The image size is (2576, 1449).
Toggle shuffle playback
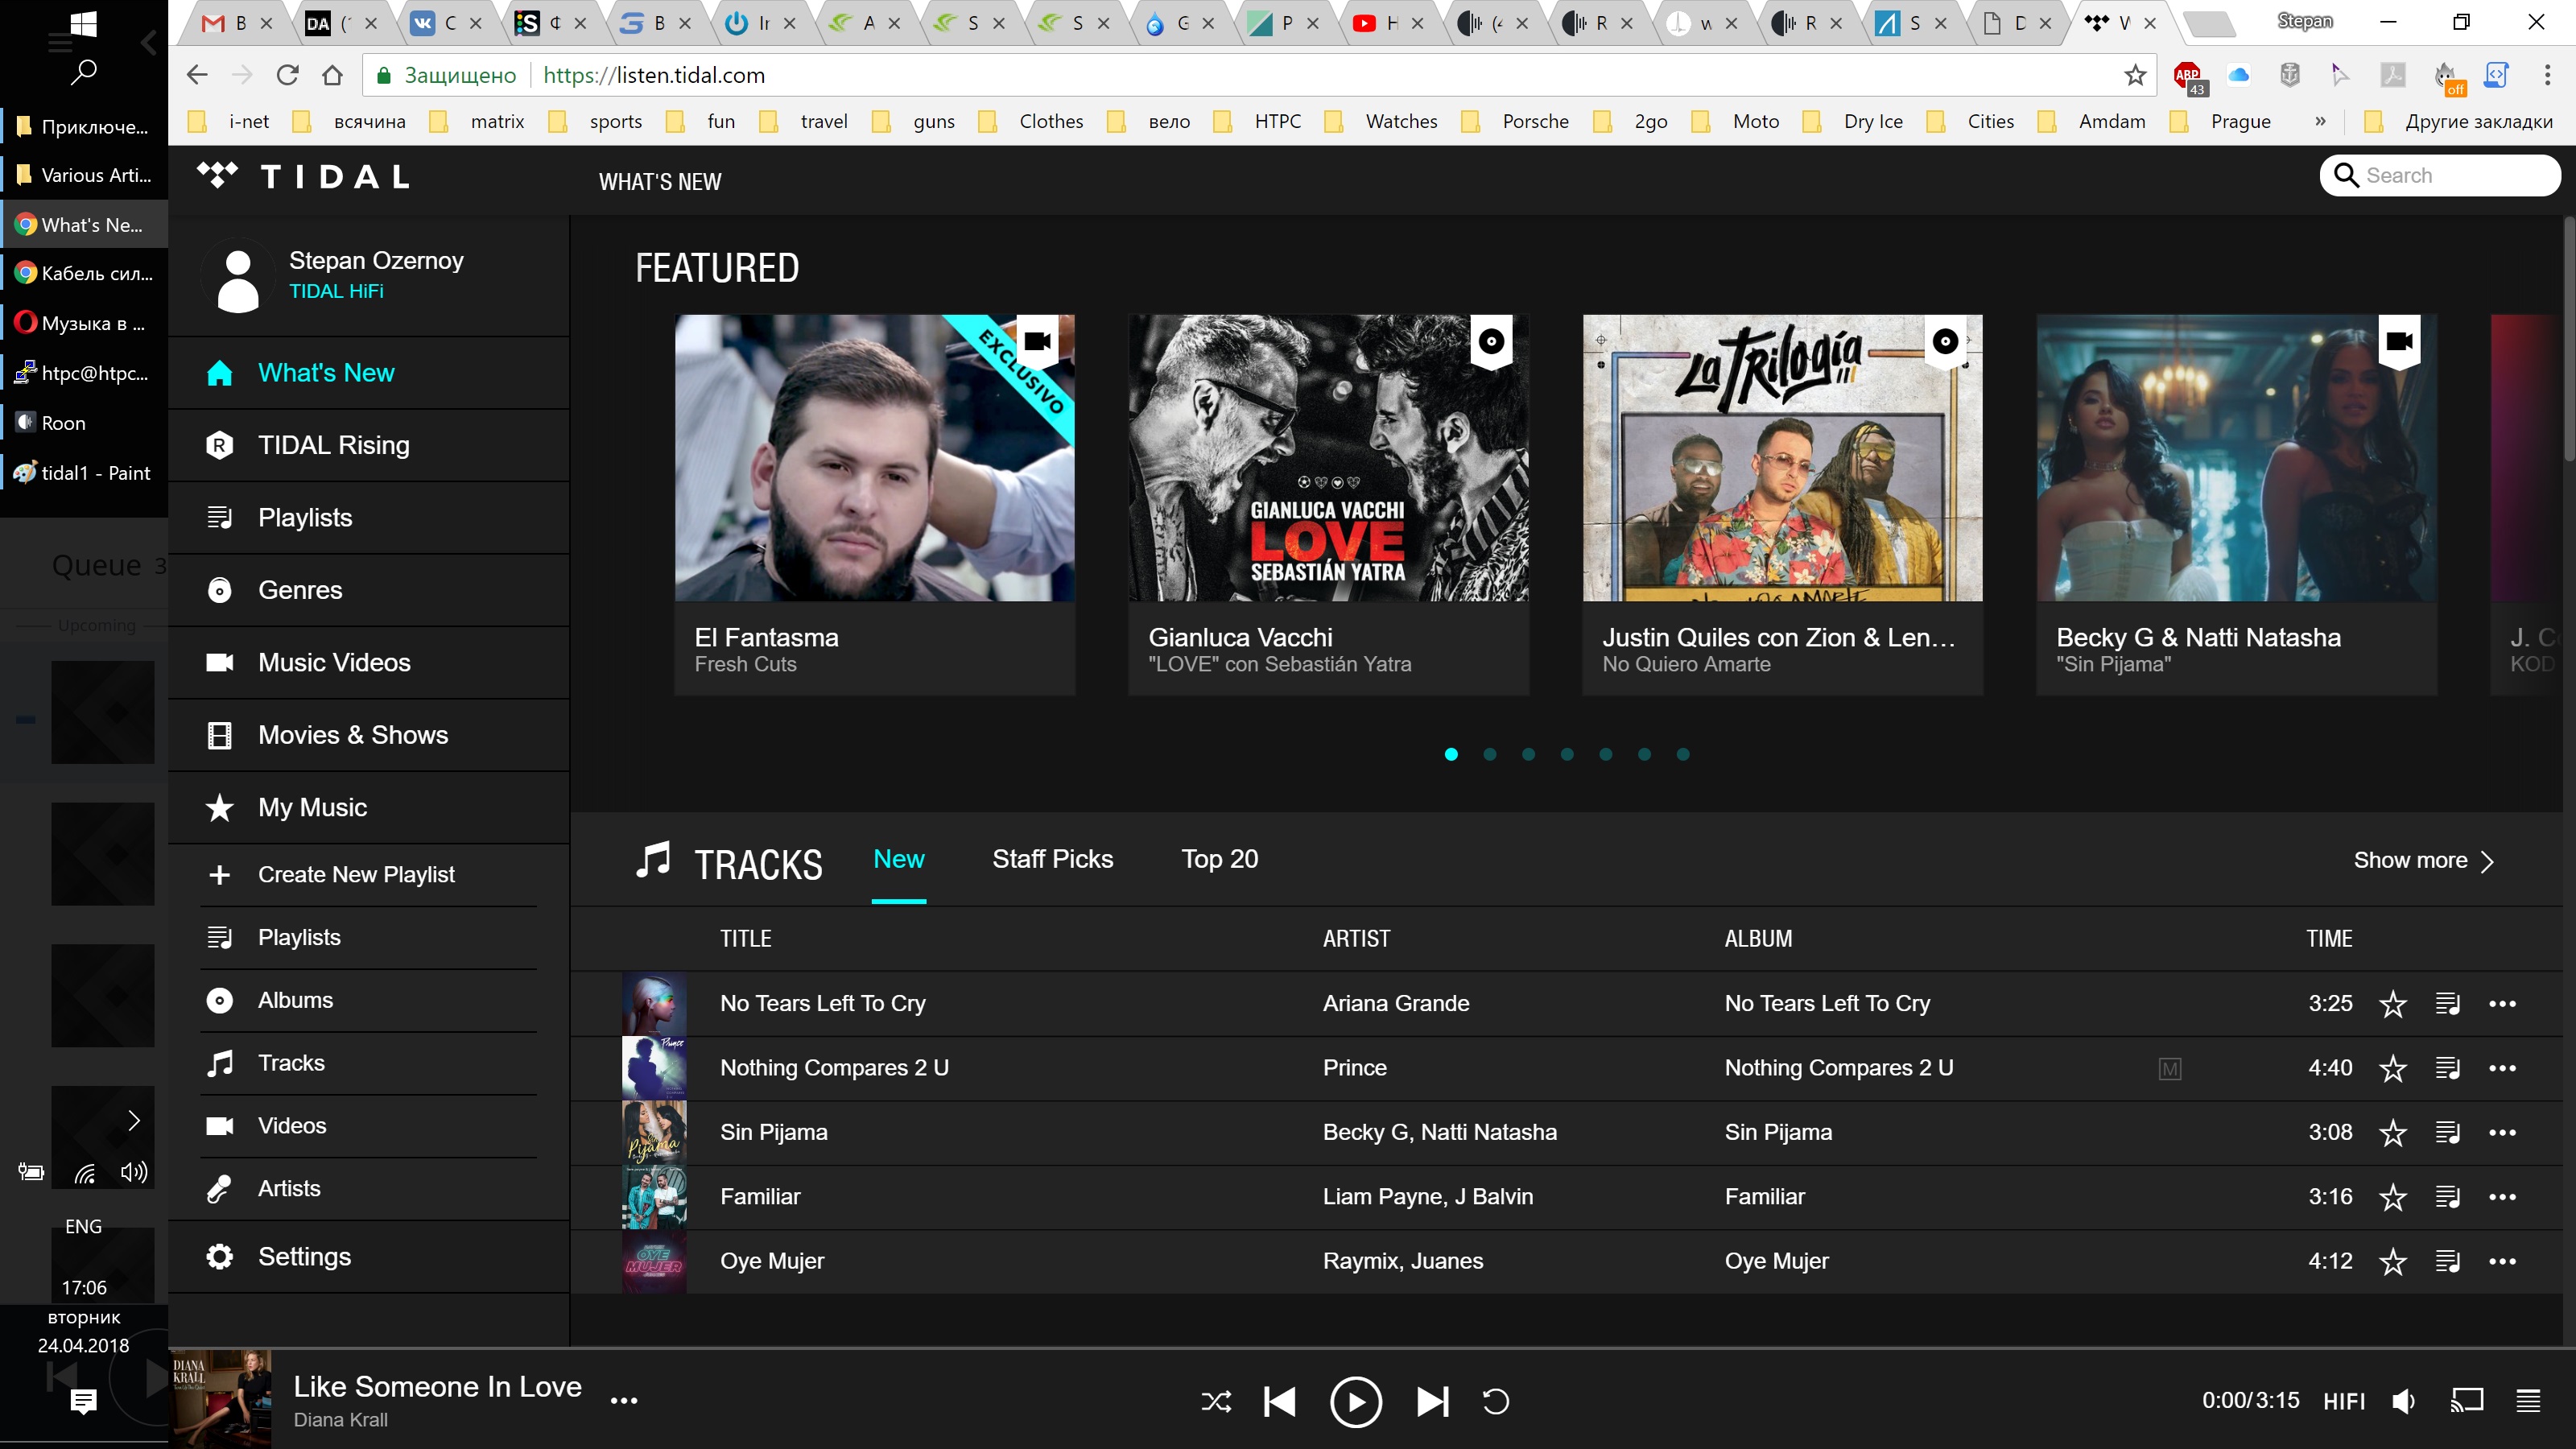(x=1216, y=1402)
